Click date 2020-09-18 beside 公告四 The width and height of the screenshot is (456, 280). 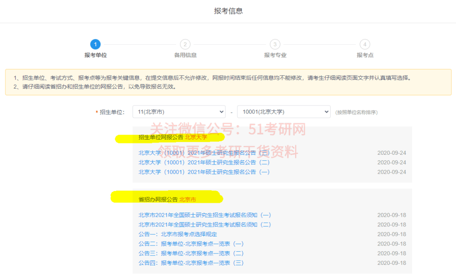click(392, 263)
